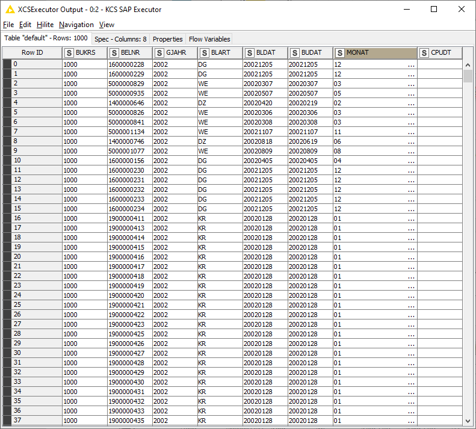476x429 pixels.
Task: Click the KNIME warning icon in title bar
Action: pyautogui.click(x=10, y=10)
